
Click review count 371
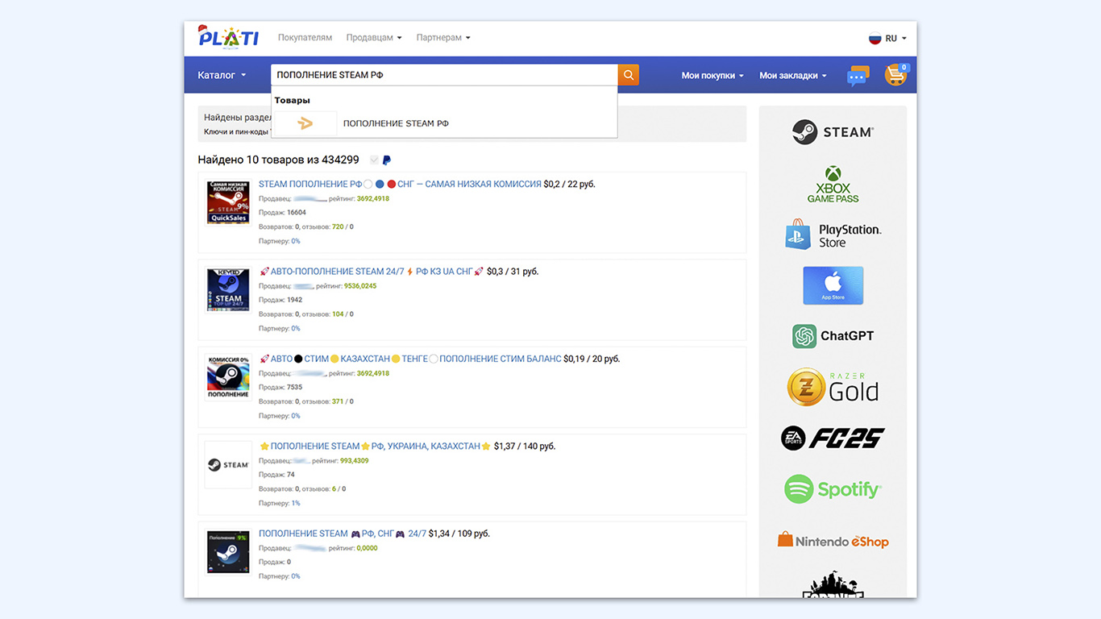click(338, 401)
